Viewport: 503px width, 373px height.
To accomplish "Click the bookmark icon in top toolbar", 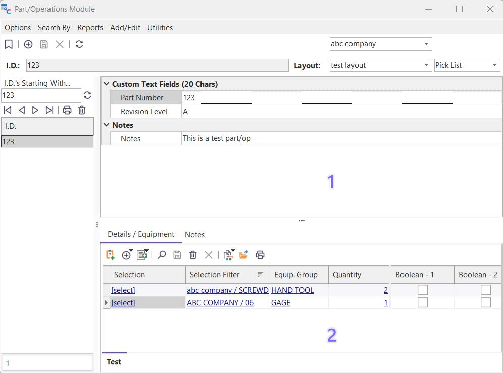I will (9, 44).
